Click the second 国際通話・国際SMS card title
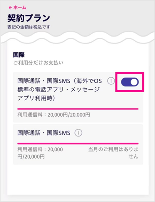 pyautogui.click(x=44, y=133)
